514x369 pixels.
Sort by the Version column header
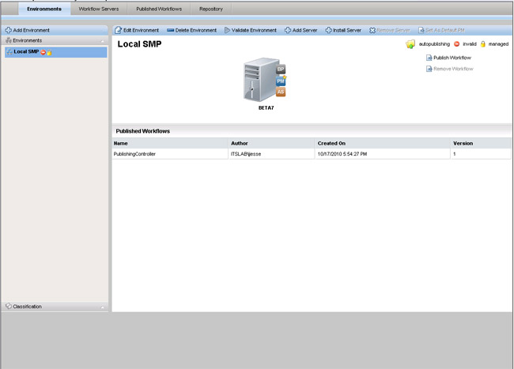coord(481,143)
